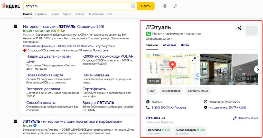Clear the search field with the X icon
This screenshot has height=138, width=263.
[x=133, y=6]
